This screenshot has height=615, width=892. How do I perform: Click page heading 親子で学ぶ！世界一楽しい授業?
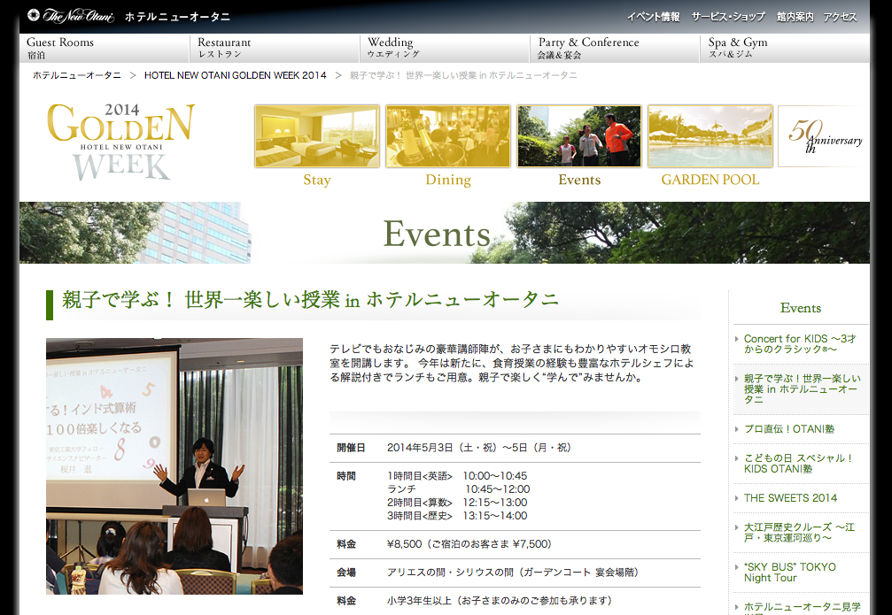pyautogui.click(x=310, y=300)
